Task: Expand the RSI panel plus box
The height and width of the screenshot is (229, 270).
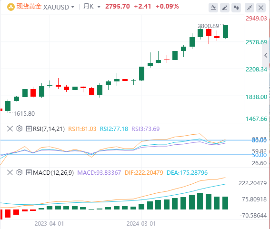Action: 29,129
